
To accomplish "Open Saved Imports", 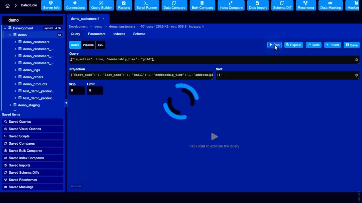I will tap(33, 166).
